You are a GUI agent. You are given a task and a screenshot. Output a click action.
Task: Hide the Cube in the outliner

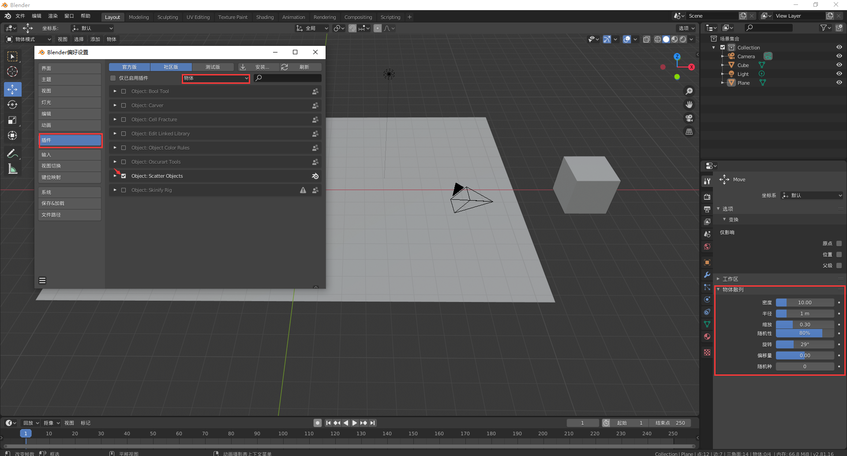point(839,65)
